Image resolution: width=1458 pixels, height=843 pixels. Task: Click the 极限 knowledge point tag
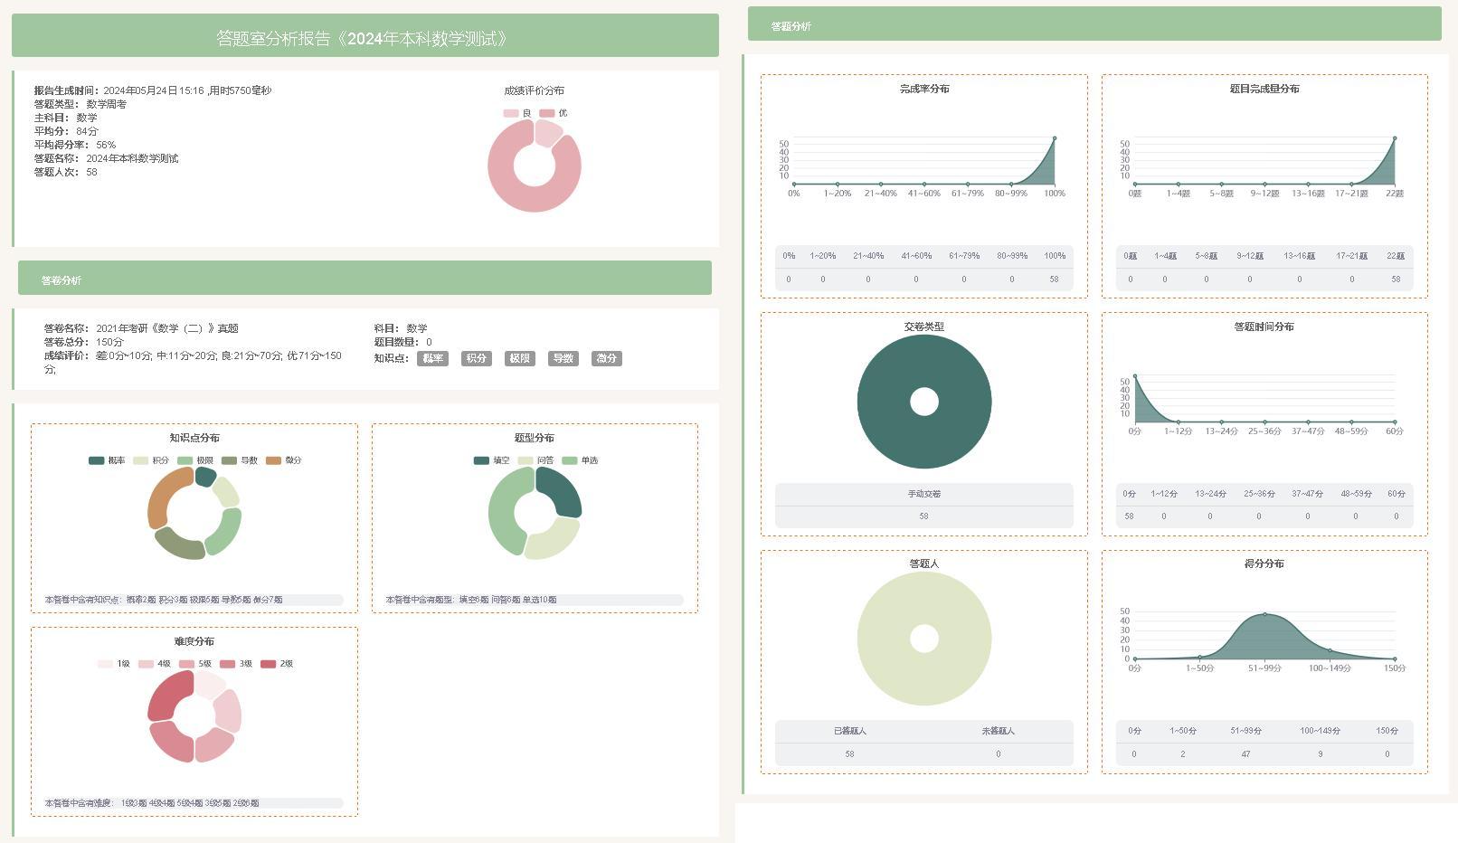point(519,358)
